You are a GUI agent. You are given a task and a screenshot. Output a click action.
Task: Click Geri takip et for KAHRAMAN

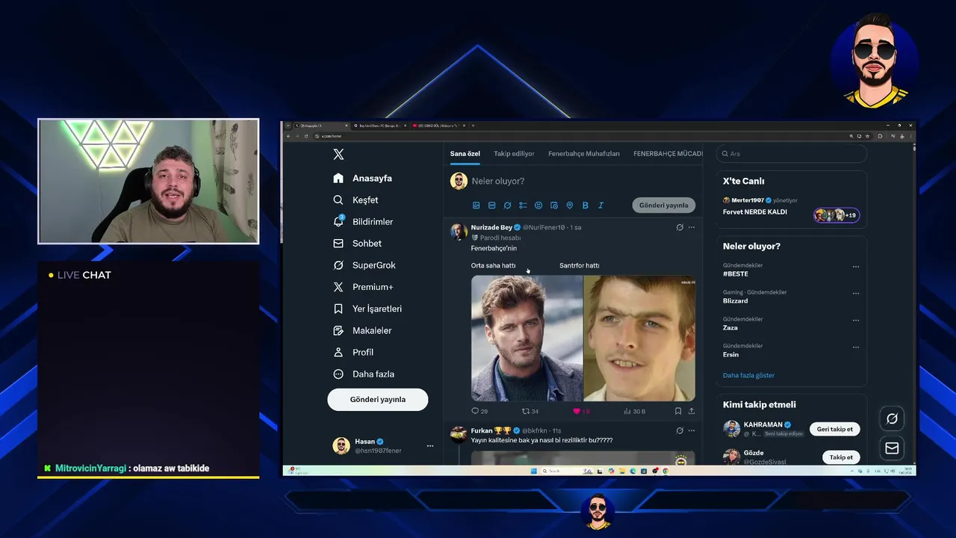pos(835,430)
